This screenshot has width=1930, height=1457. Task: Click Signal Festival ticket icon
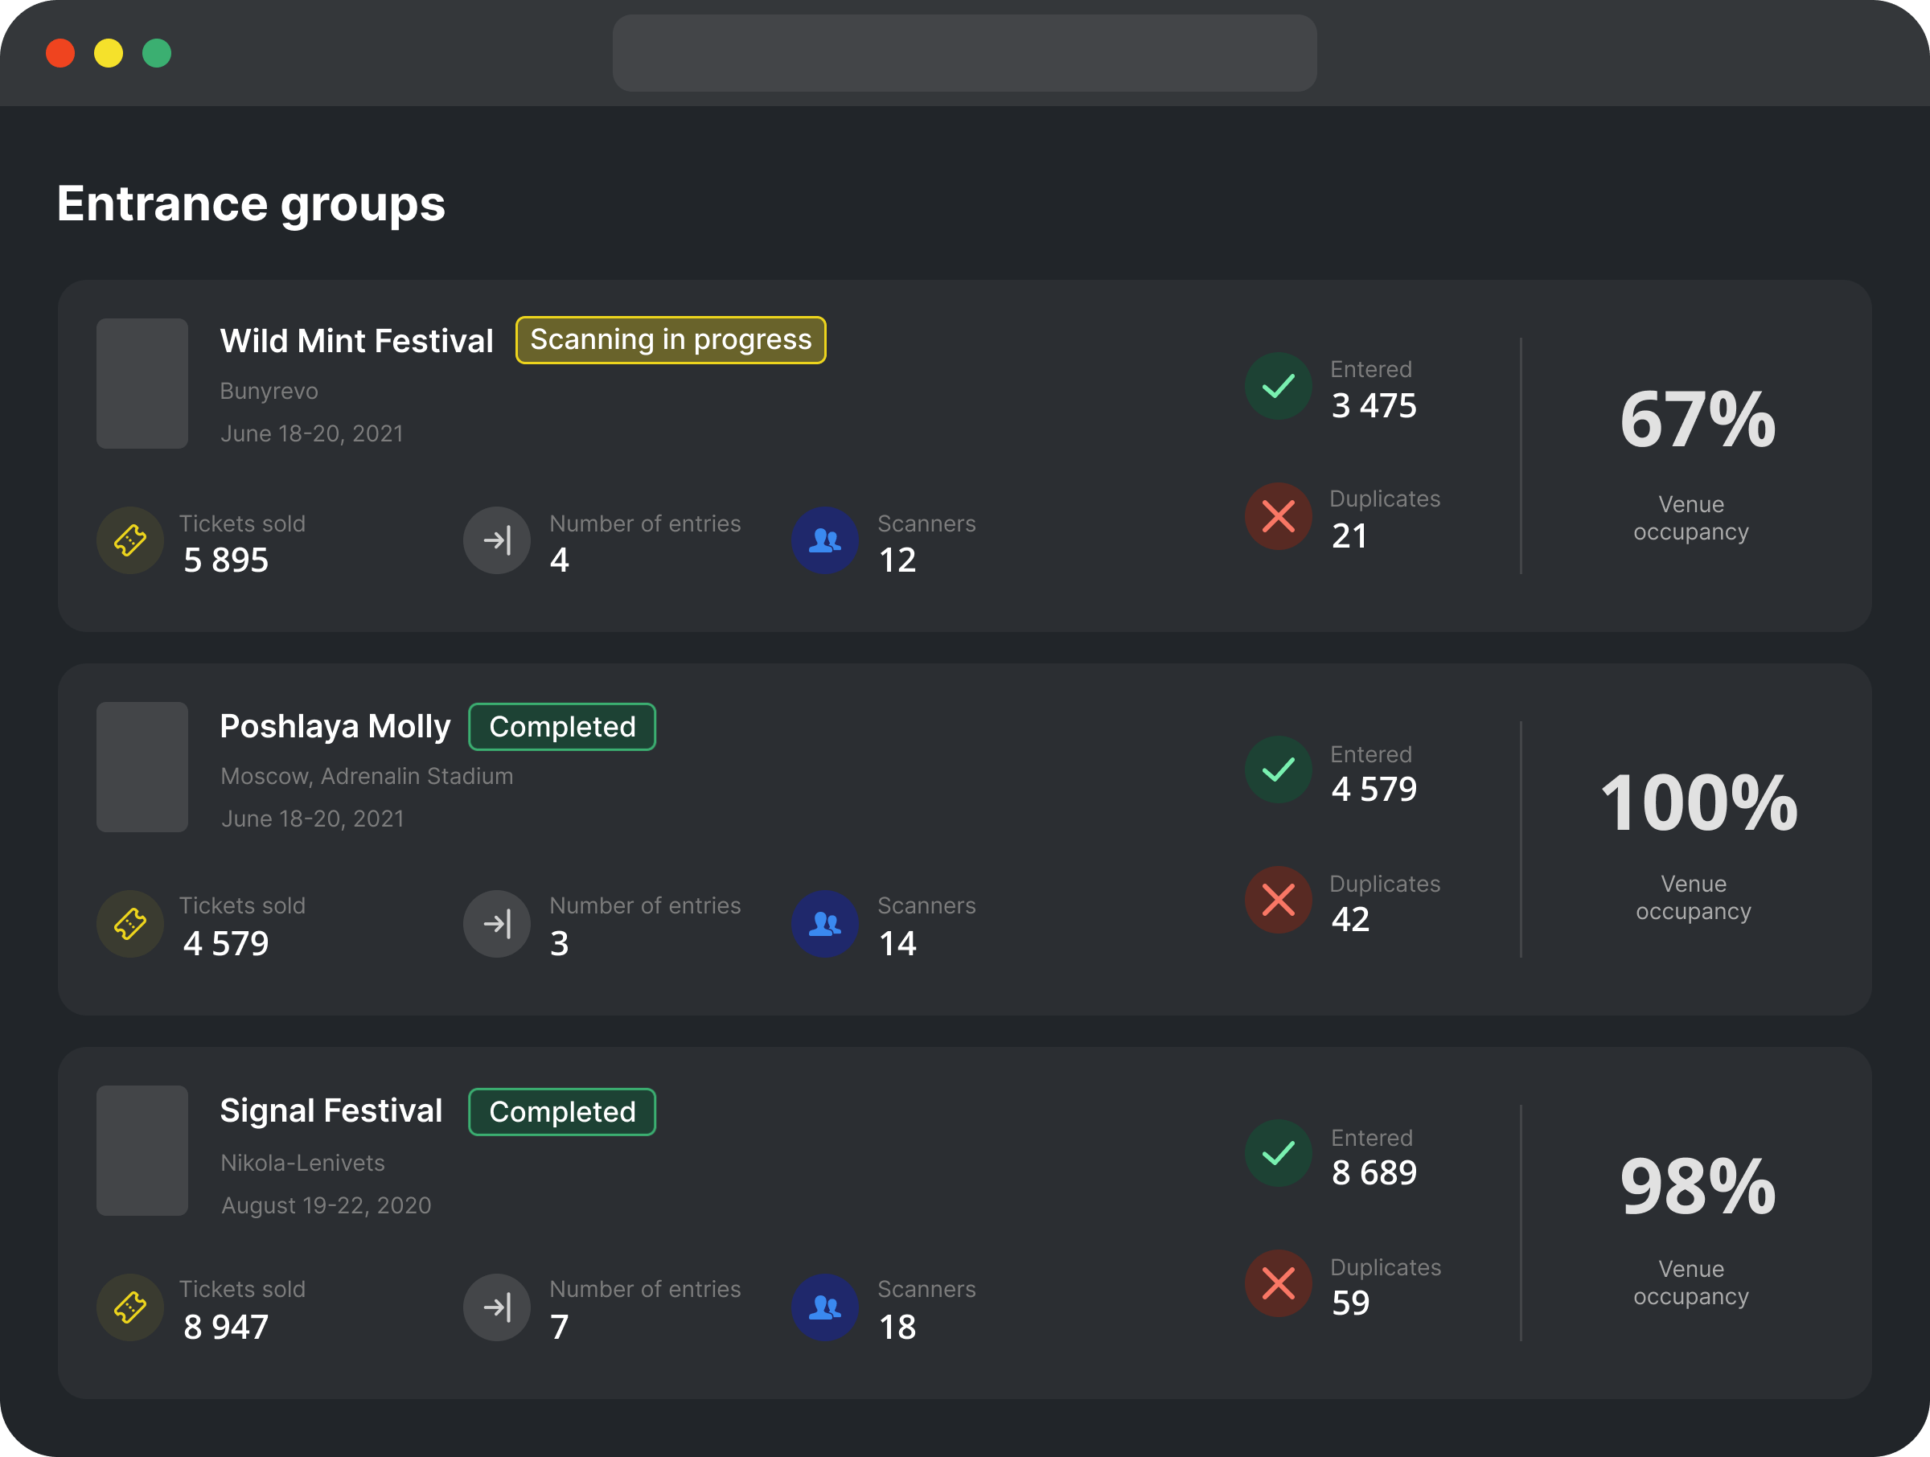[x=130, y=1307]
